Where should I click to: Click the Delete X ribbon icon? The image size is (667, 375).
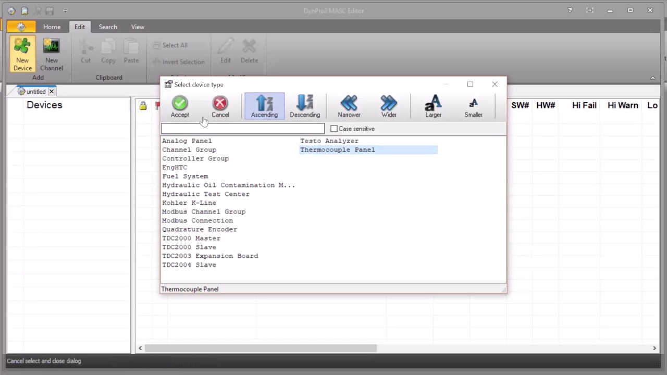[249, 46]
